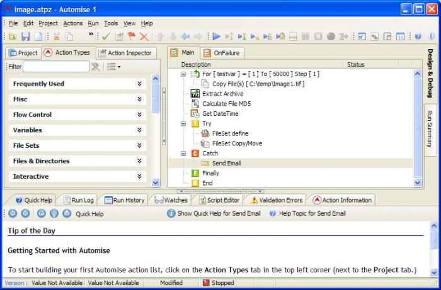Open the View menu
The height and width of the screenshot is (290, 441).
point(129,23)
